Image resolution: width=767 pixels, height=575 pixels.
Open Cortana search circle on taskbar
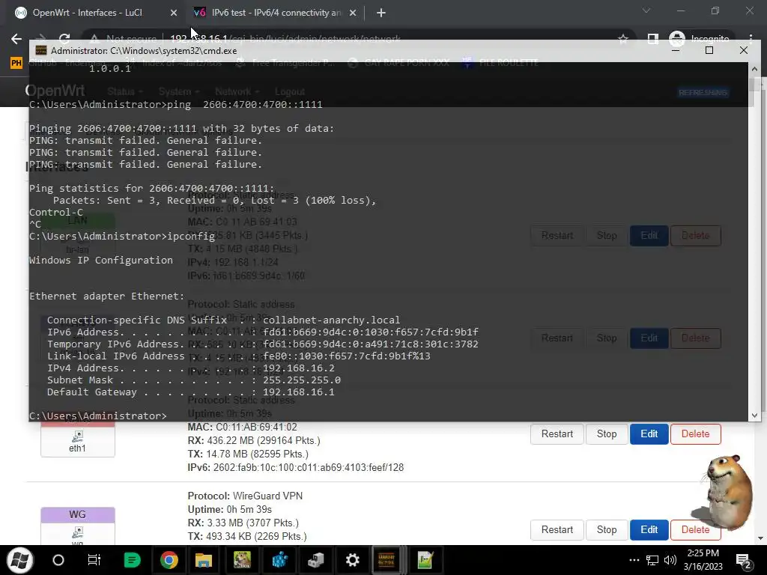58,560
